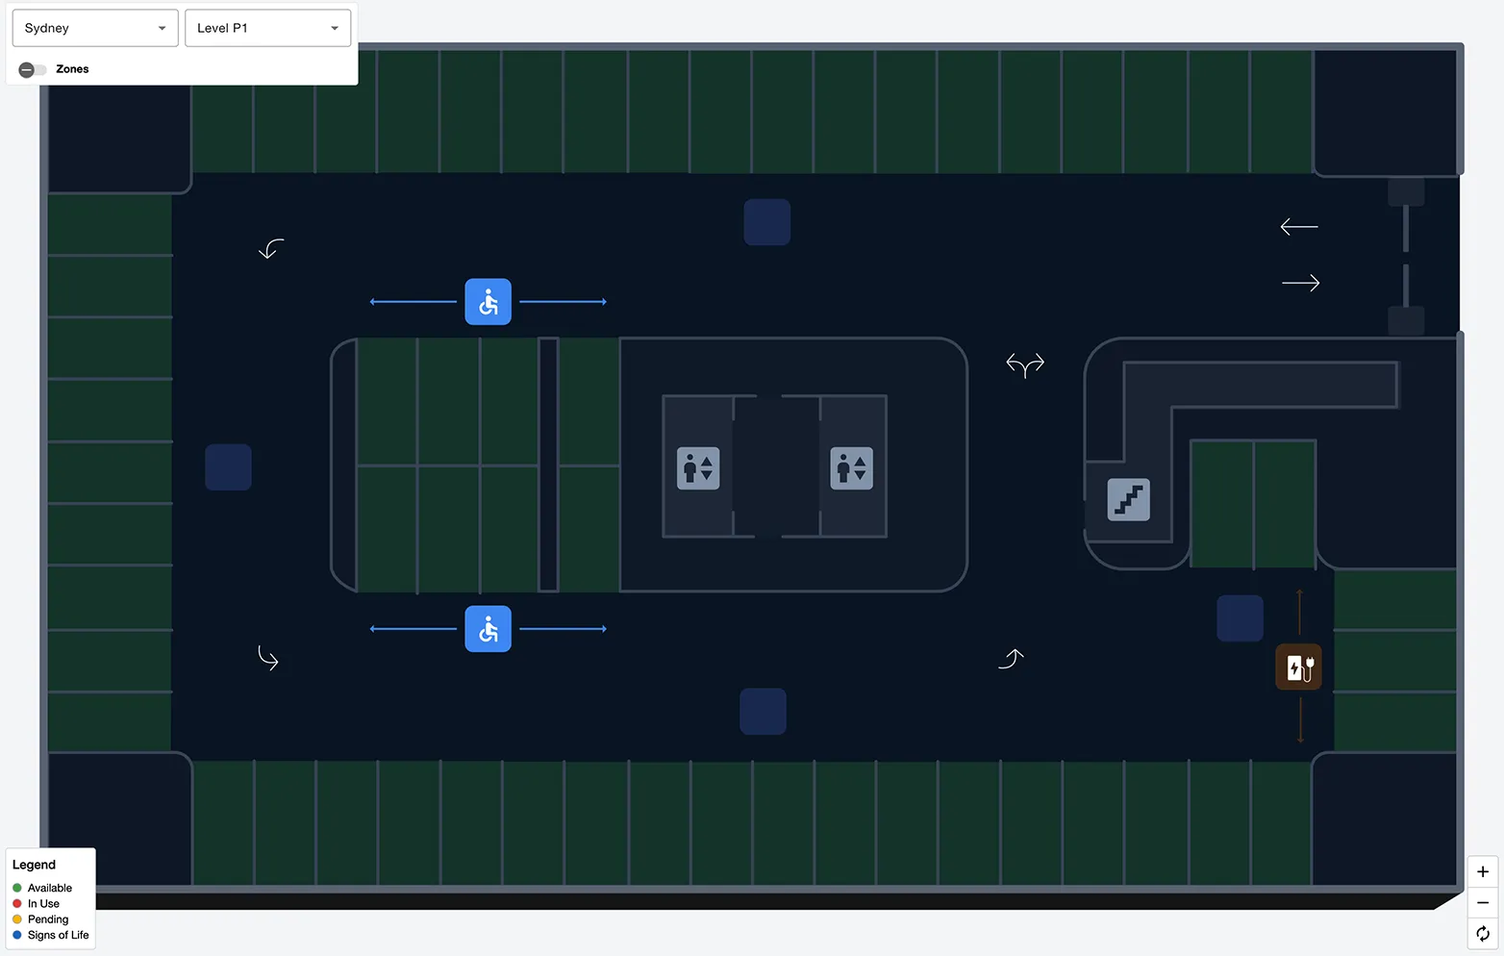Image resolution: width=1504 pixels, height=956 pixels.
Task: Click the blue pillar square on the left lane
Action: 229,467
